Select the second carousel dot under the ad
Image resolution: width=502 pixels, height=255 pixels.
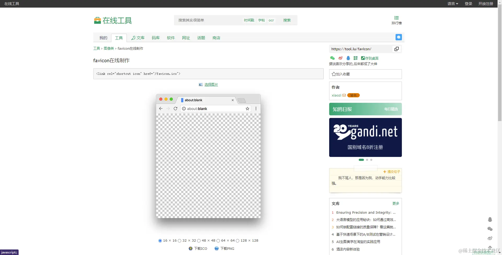pyautogui.click(x=367, y=160)
